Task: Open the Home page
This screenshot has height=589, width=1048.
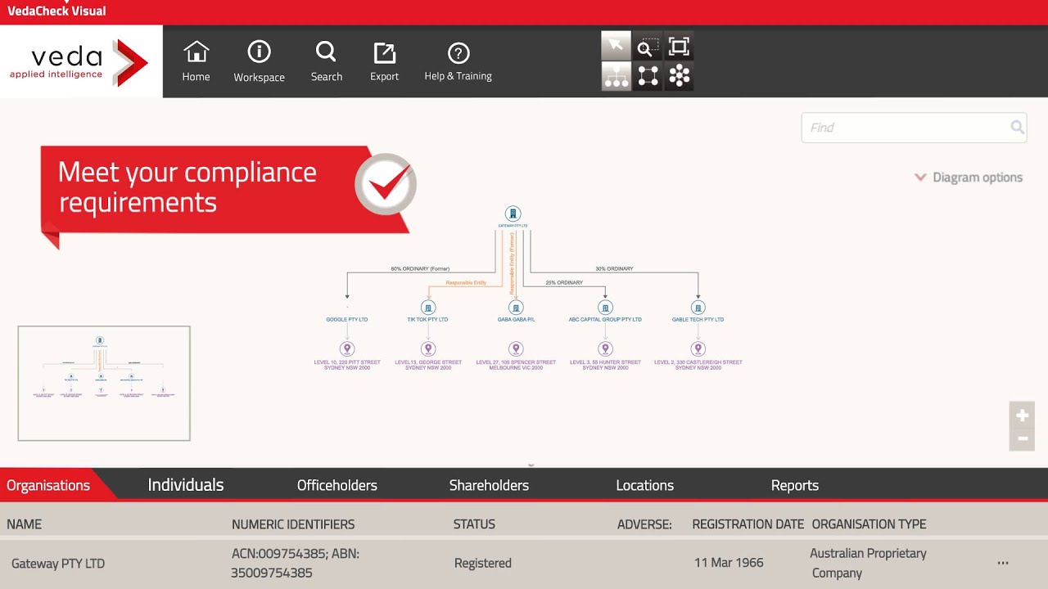Action: [x=196, y=62]
